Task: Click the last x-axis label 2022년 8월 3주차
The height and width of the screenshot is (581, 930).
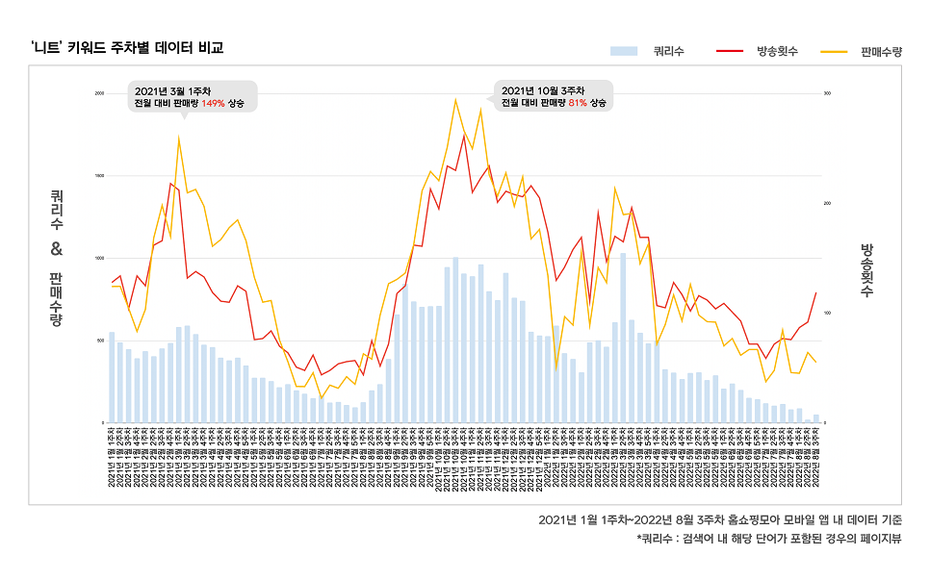Action: pyautogui.click(x=816, y=460)
